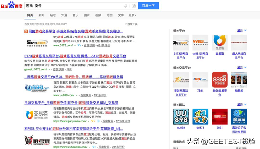Open the 贴吧 tab
This screenshot has width=260, height=149.
(53, 15)
